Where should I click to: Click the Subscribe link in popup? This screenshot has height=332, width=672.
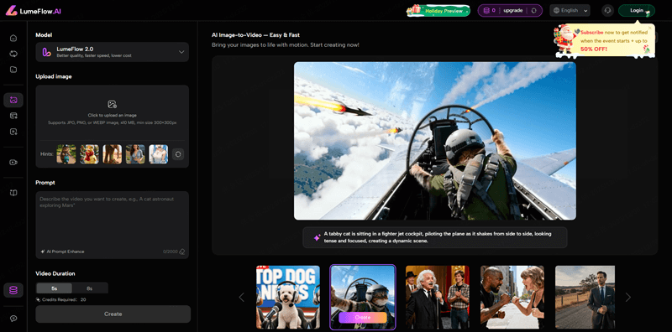[592, 32]
